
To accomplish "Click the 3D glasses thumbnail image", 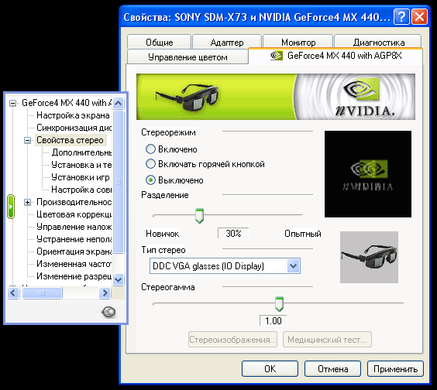I will pos(369,257).
